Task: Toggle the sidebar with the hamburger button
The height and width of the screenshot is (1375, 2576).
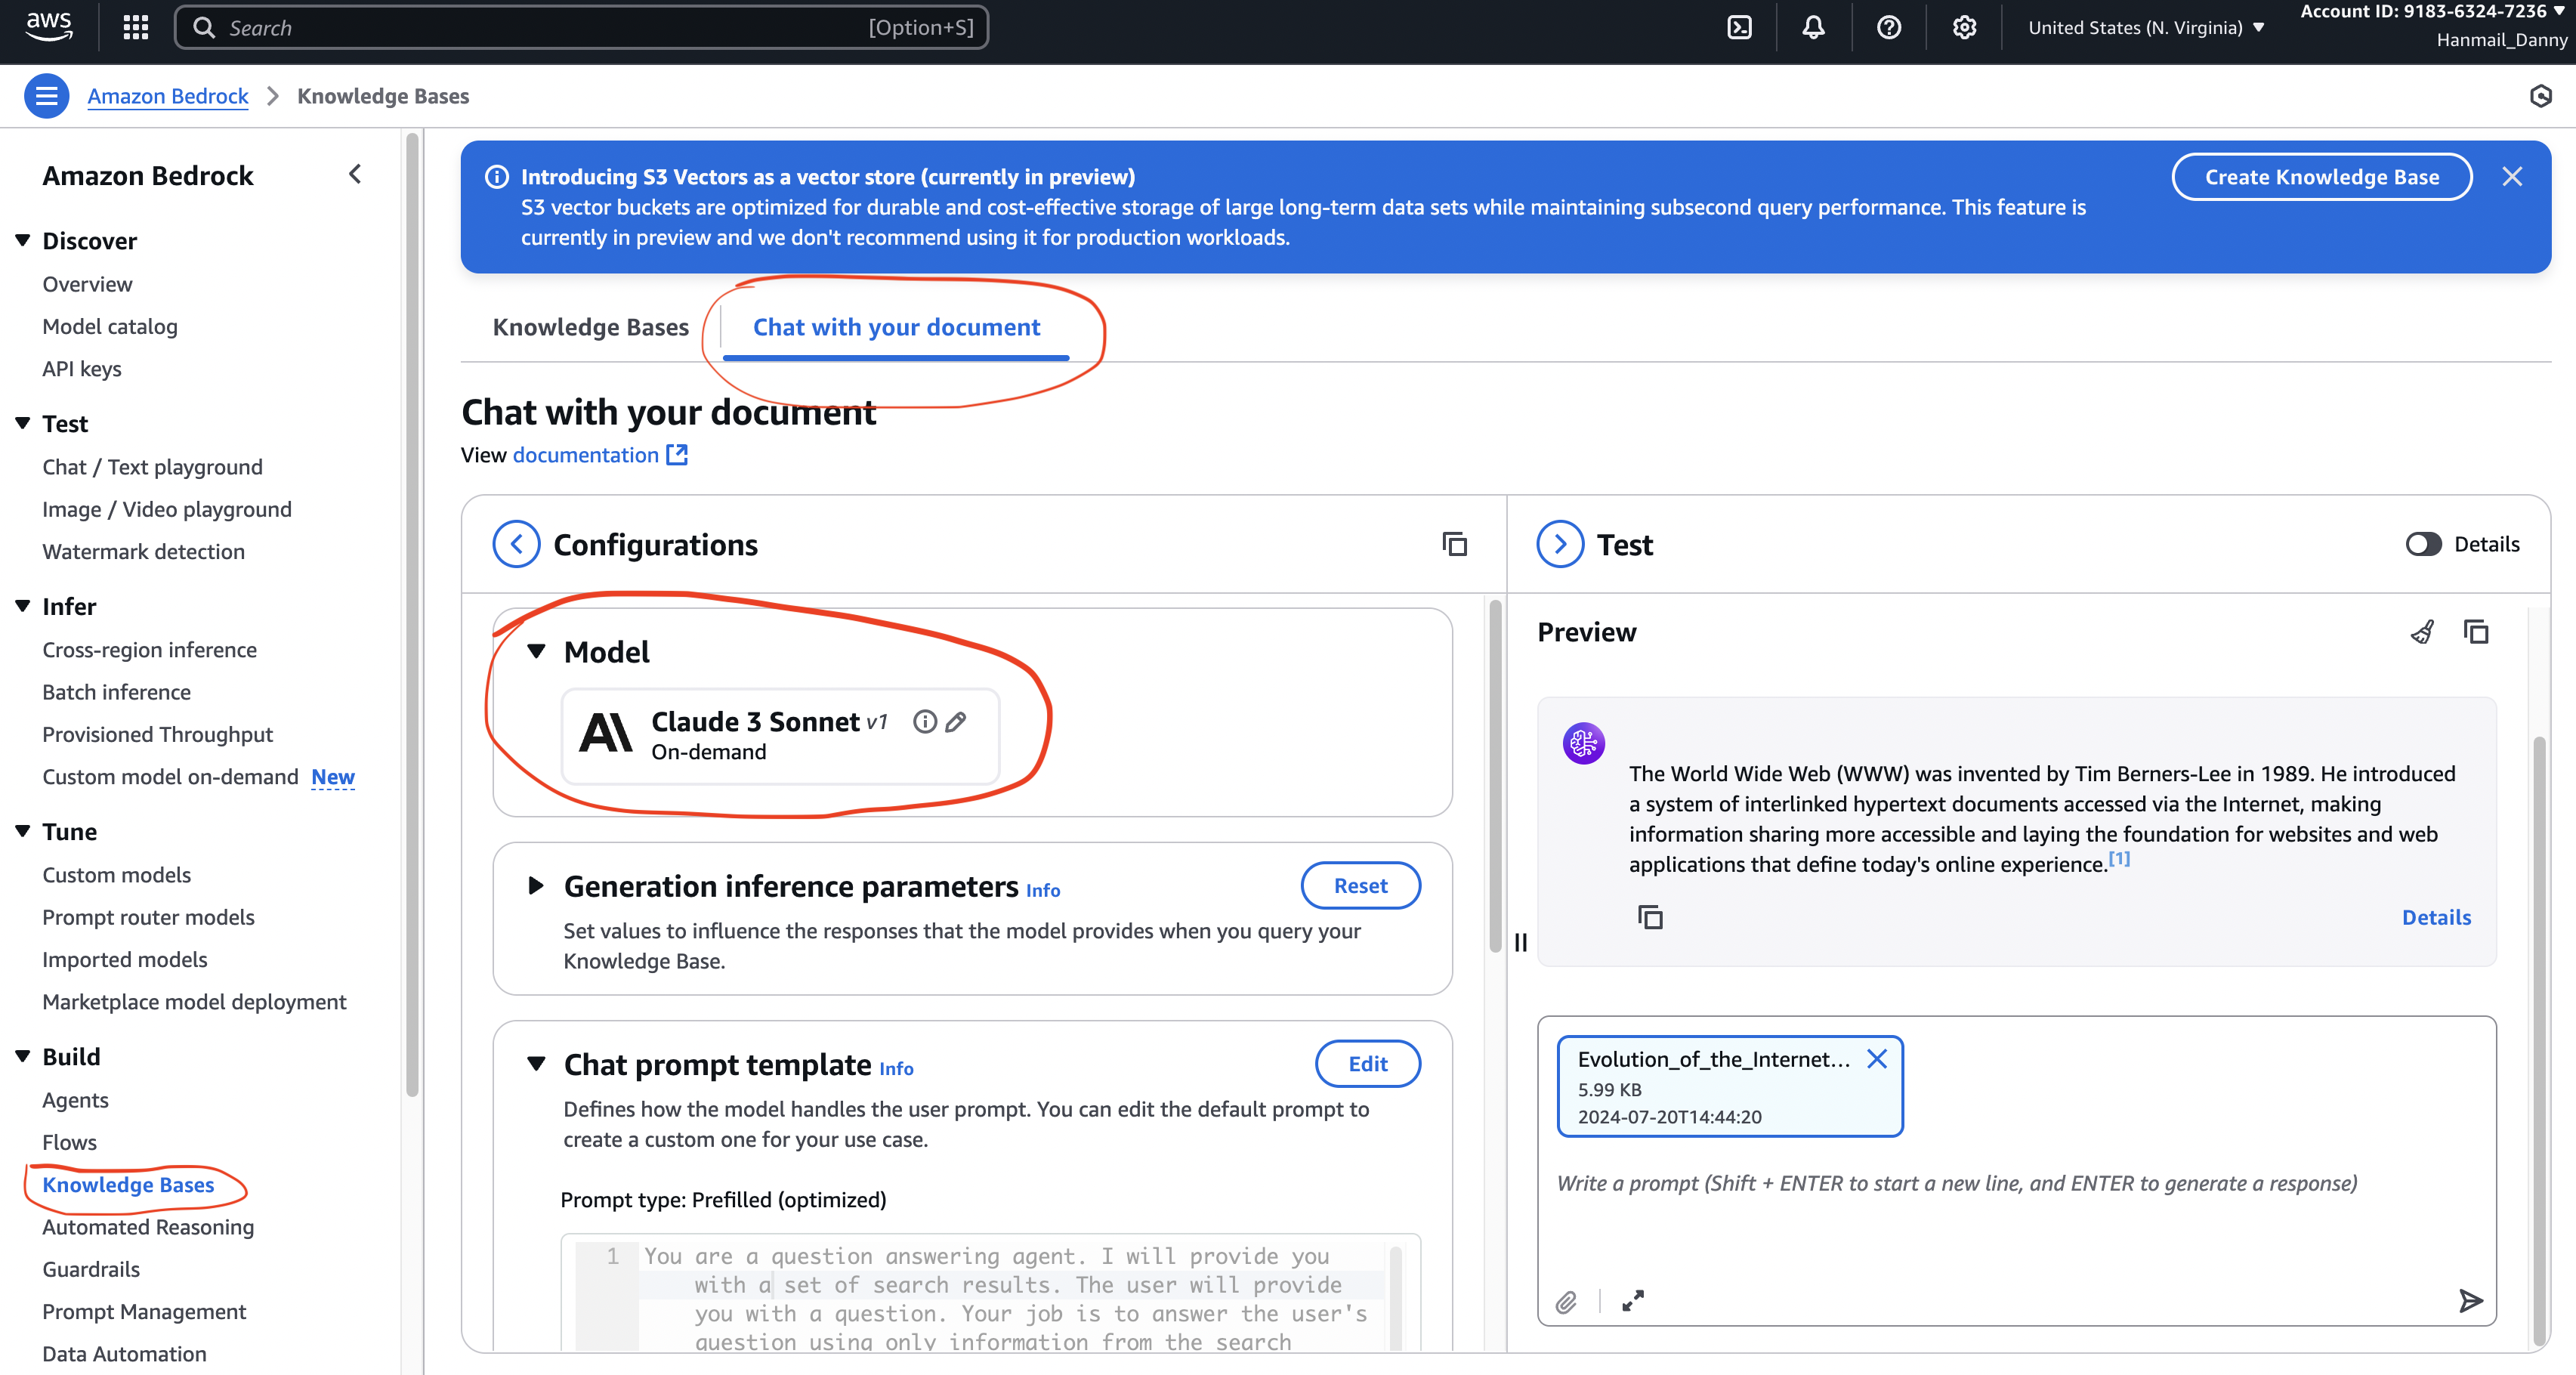Action: tap(46, 96)
